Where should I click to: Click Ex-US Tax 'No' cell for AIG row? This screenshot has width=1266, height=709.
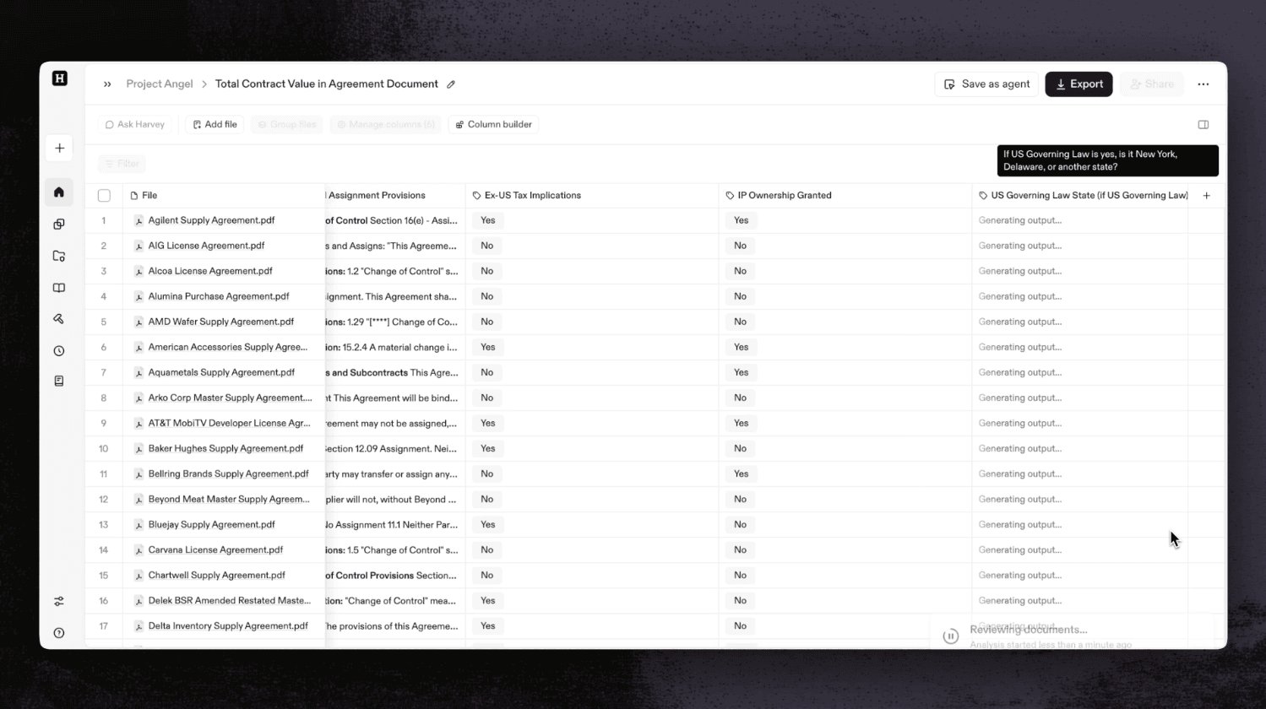592,246
